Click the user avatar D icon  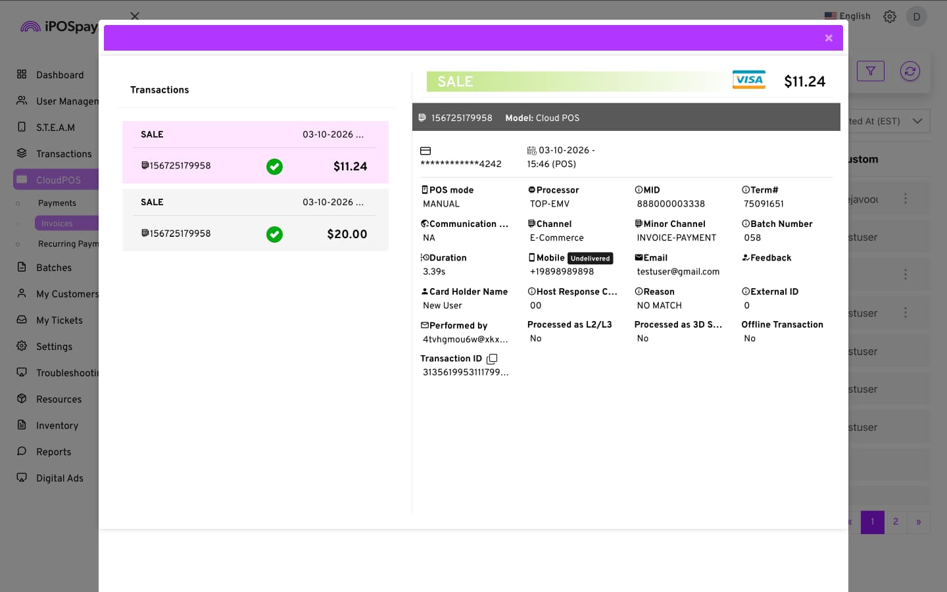(x=916, y=16)
